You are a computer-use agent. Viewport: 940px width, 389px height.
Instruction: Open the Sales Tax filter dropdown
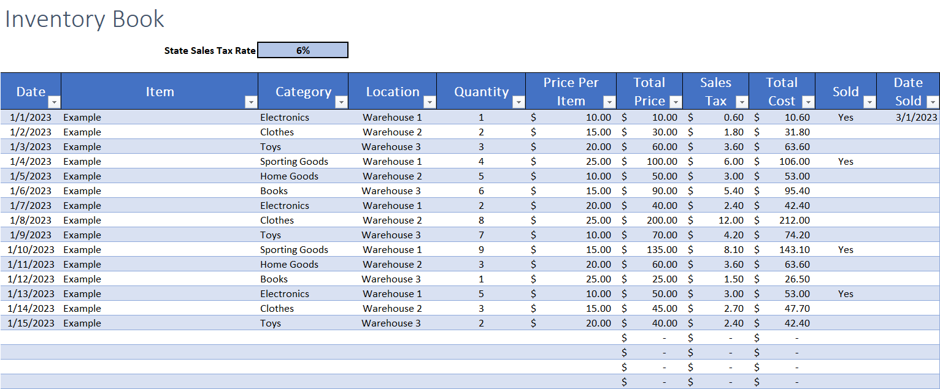coord(742,102)
